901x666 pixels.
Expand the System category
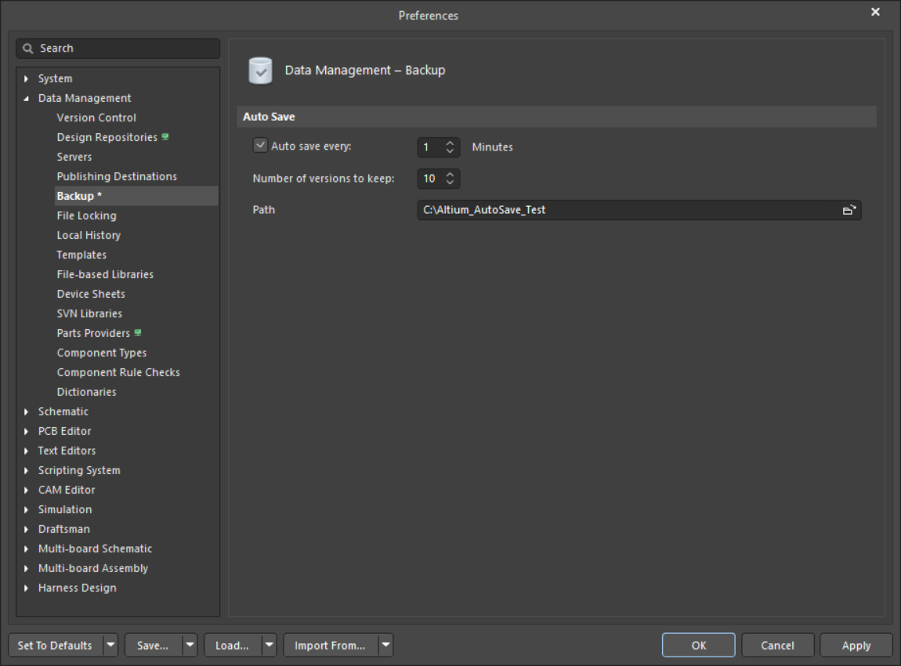27,78
